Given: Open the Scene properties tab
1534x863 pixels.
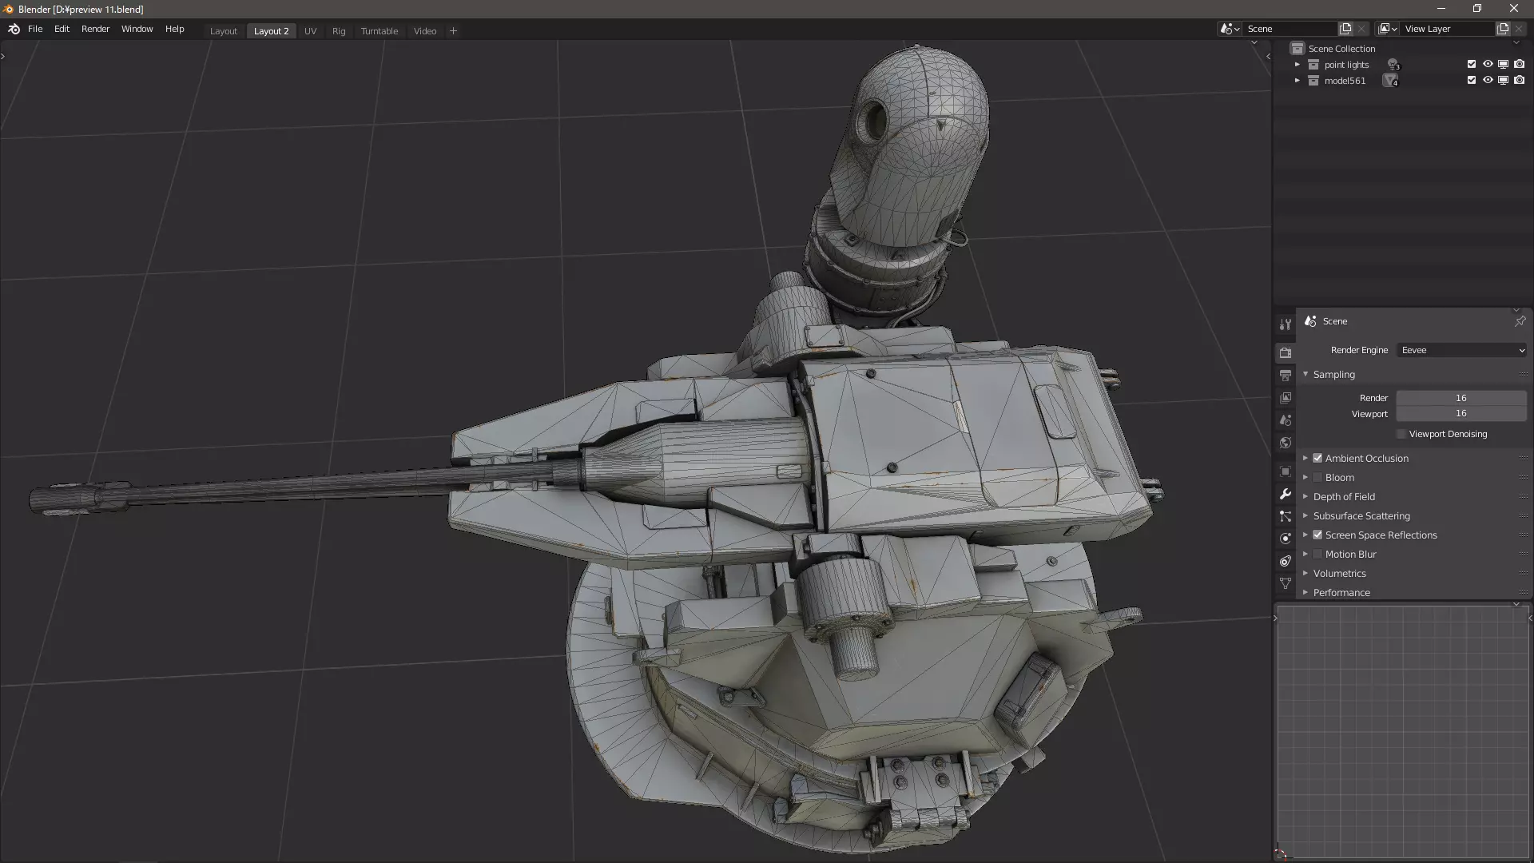Looking at the screenshot, I should pos(1285,420).
